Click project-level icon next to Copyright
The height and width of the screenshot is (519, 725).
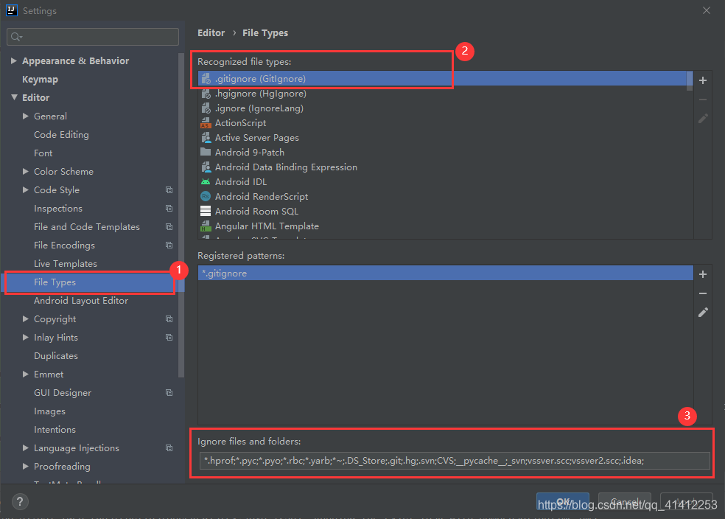tap(169, 318)
